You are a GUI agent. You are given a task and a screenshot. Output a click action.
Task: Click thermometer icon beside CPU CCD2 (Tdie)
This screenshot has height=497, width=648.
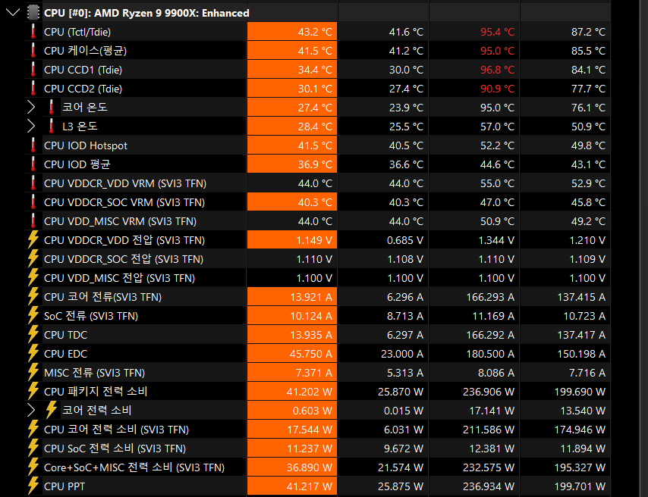[x=33, y=89]
